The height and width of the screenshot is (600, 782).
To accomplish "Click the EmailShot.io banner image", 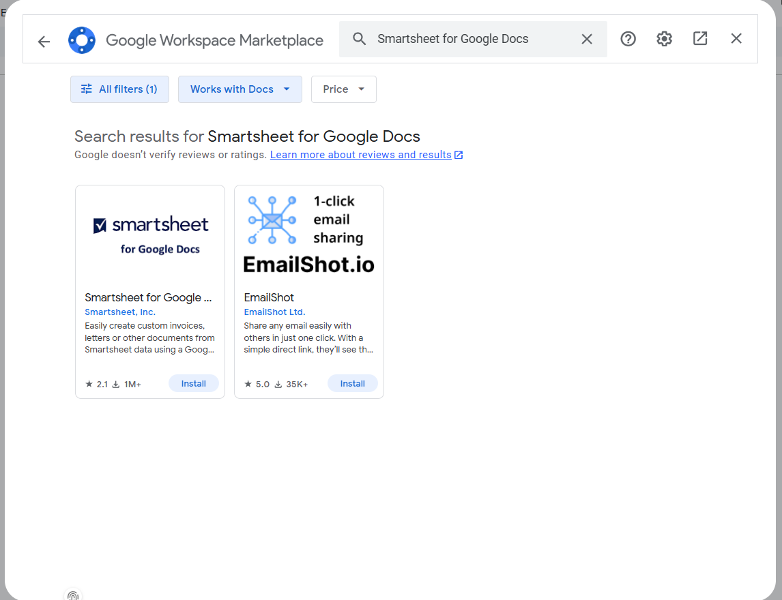I will pyautogui.click(x=309, y=235).
